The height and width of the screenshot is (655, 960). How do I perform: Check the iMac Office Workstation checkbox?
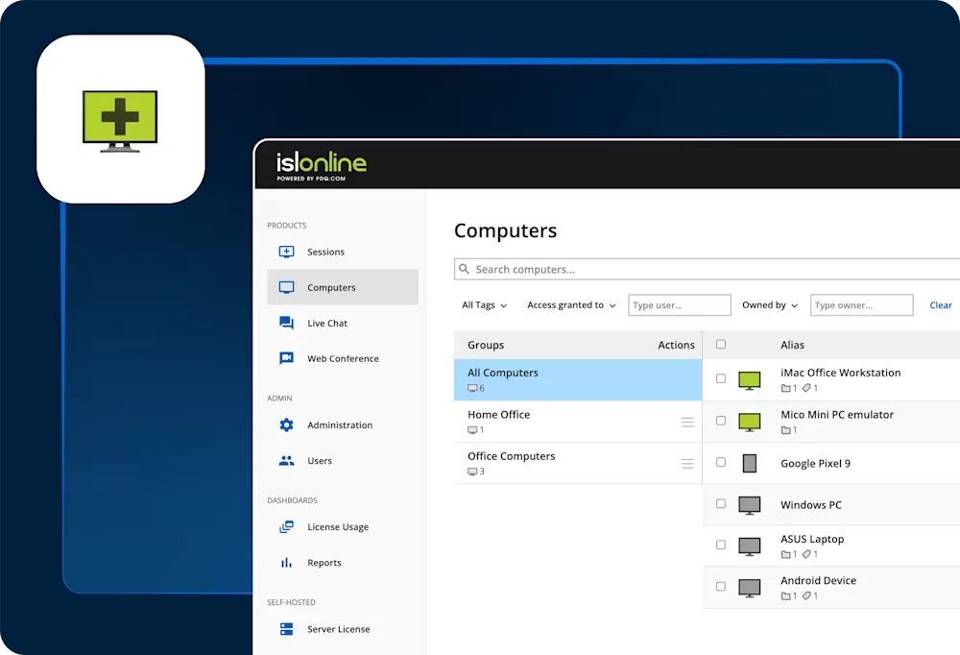pos(721,378)
